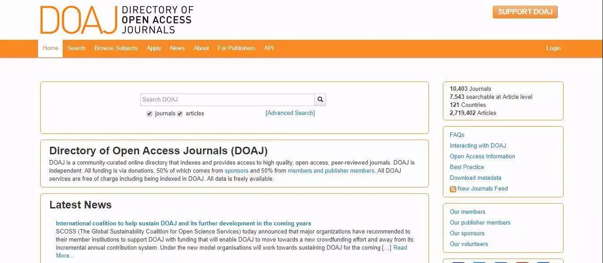Open the Our sponsors link

[x=467, y=233]
